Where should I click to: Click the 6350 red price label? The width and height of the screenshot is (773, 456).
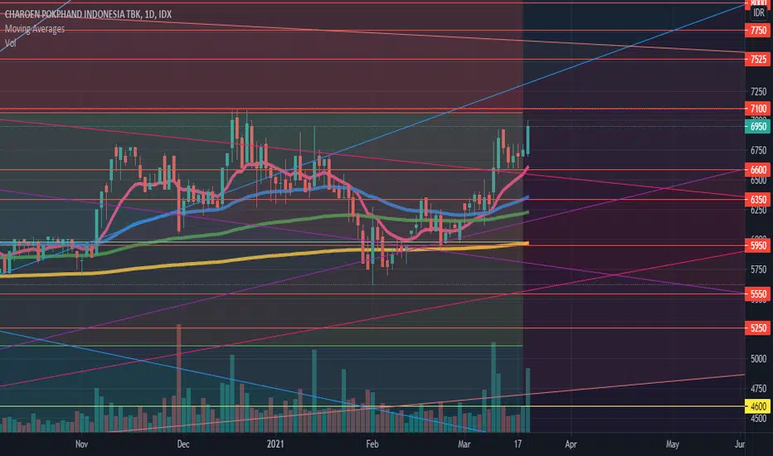click(x=758, y=200)
